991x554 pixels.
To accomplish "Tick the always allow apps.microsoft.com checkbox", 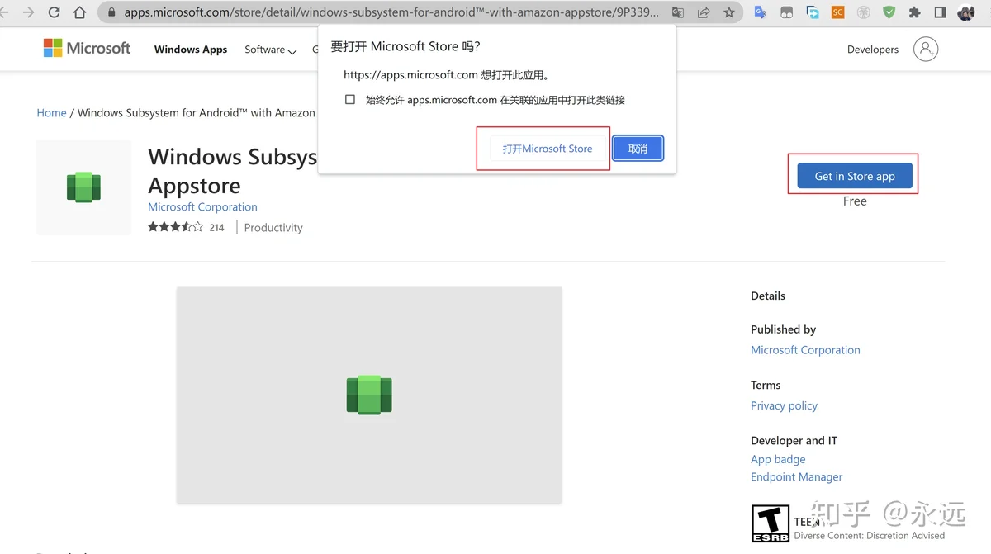I will click(350, 100).
